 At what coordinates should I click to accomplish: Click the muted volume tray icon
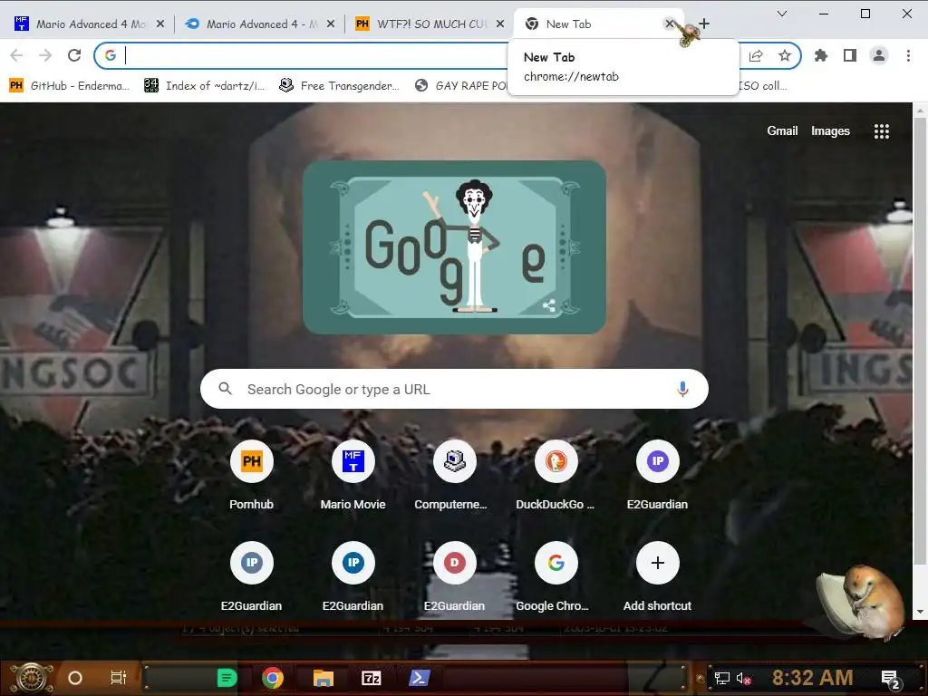click(743, 678)
